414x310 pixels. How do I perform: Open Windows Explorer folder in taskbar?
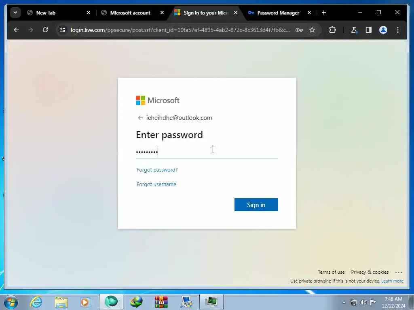click(61, 302)
